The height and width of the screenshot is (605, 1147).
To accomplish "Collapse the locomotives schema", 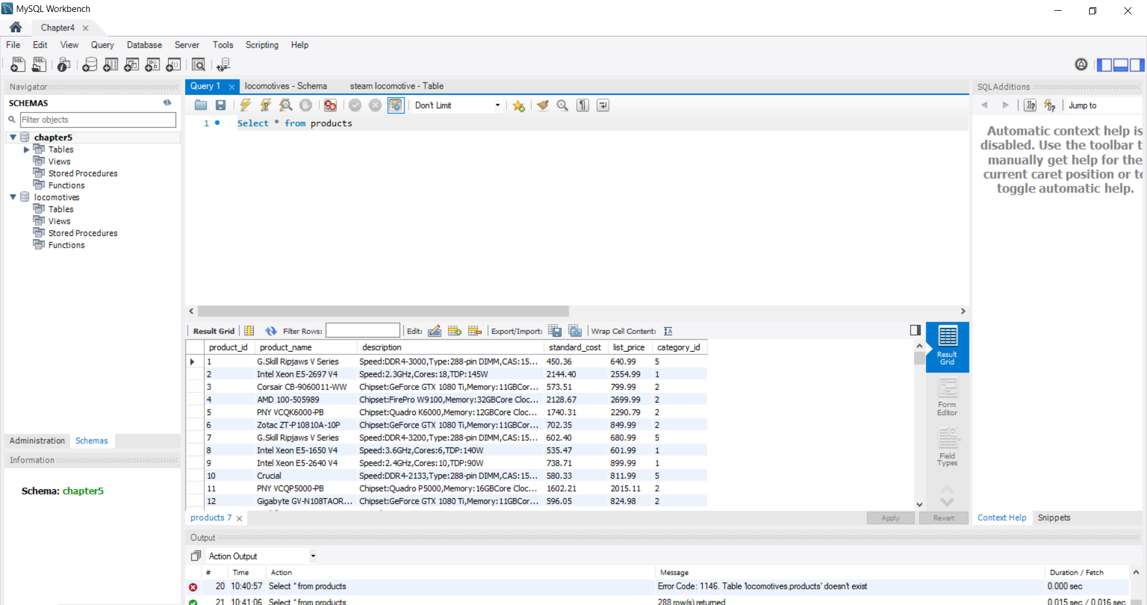I will point(13,197).
